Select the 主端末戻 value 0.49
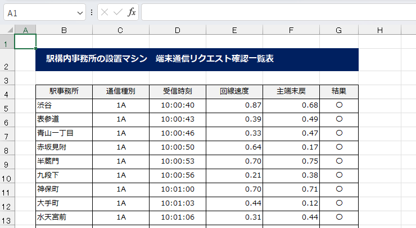Image resolution: width=416 pixels, height=228 pixels. tap(291, 120)
